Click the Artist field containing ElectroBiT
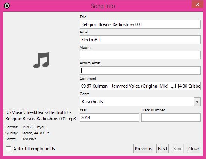This screenshot has width=206, height=159. coord(140,40)
